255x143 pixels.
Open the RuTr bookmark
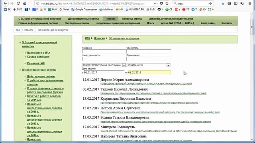pos(151,10)
